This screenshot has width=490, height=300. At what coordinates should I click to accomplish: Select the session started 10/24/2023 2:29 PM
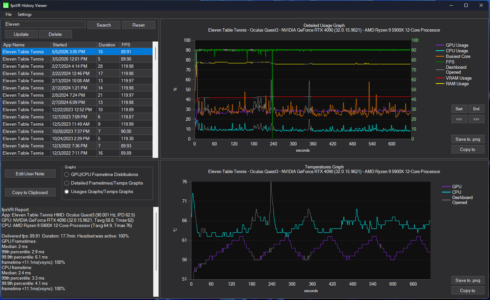(77, 138)
